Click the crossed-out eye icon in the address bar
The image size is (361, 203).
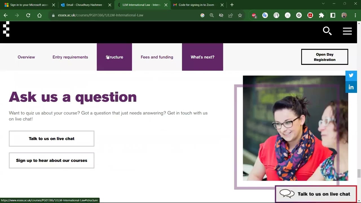(x=221, y=15)
